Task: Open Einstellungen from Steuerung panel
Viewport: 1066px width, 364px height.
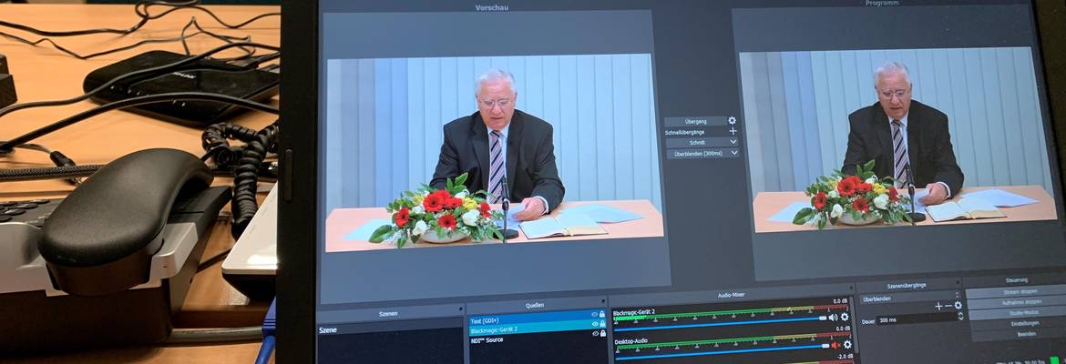Action: click(x=1021, y=324)
